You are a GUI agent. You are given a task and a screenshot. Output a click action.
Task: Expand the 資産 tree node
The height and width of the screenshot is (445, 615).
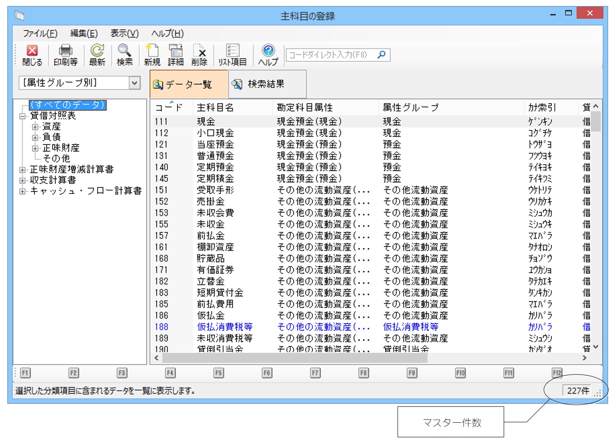tap(35, 127)
